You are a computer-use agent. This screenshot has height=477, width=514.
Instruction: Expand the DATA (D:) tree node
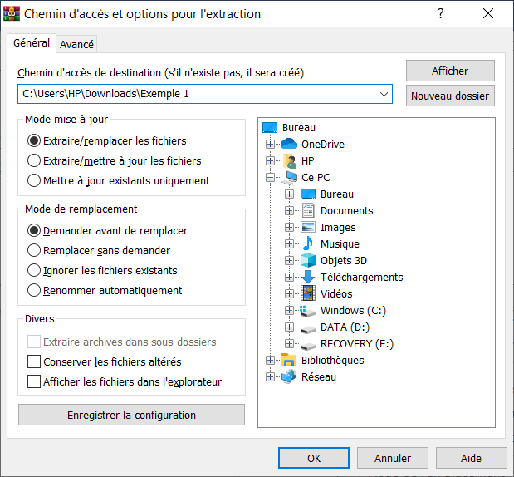point(289,327)
